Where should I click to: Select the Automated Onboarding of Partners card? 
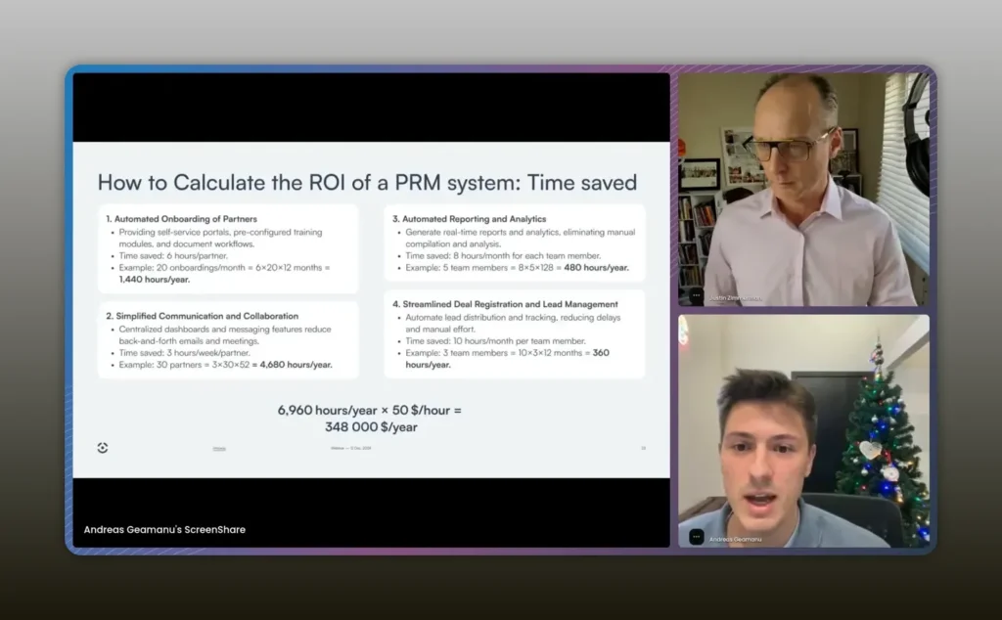pos(228,248)
